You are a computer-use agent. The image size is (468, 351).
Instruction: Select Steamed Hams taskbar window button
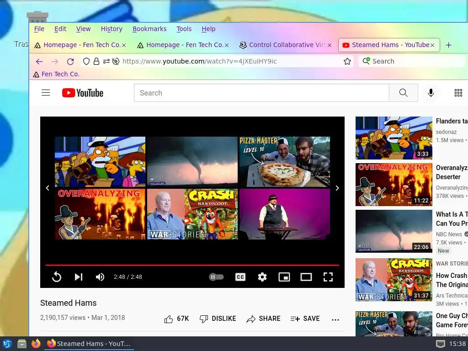tap(89, 344)
